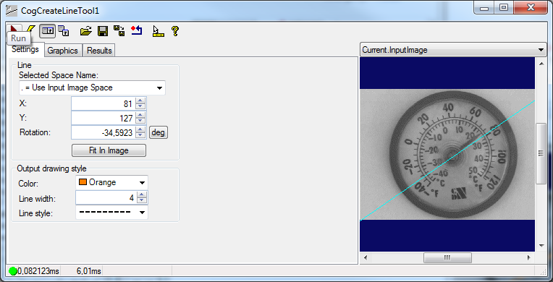
Task: Click the image scroll right arrow
Action: click(528, 257)
